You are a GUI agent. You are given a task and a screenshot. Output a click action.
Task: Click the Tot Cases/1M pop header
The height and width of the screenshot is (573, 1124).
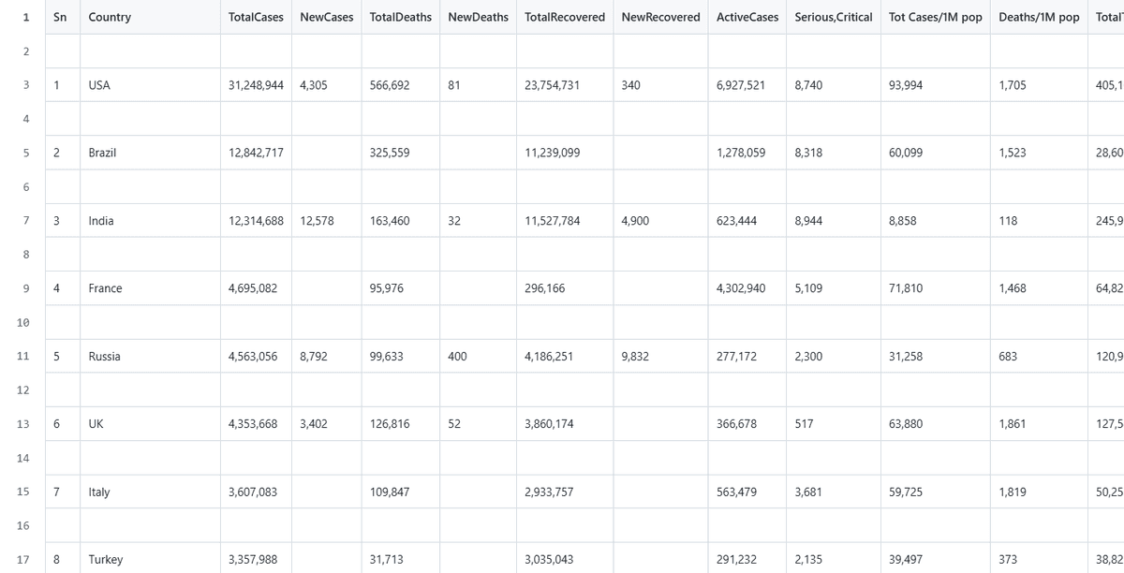point(936,17)
